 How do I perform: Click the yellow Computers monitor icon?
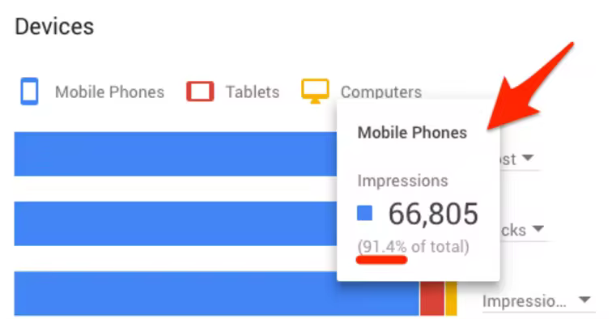[x=315, y=91]
